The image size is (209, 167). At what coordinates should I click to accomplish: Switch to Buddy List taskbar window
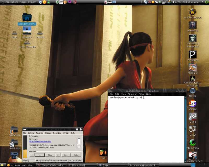(x=82, y=165)
